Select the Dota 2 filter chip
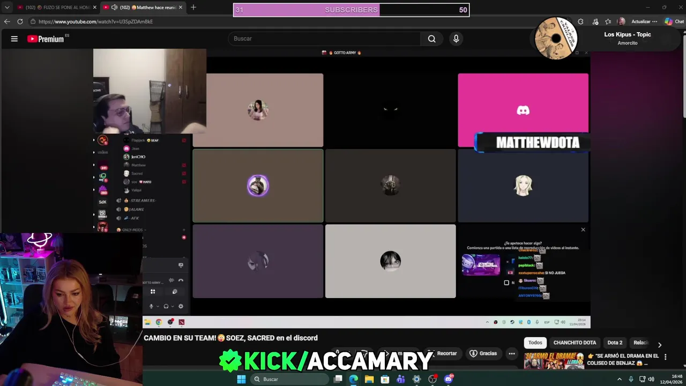 point(615,343)
